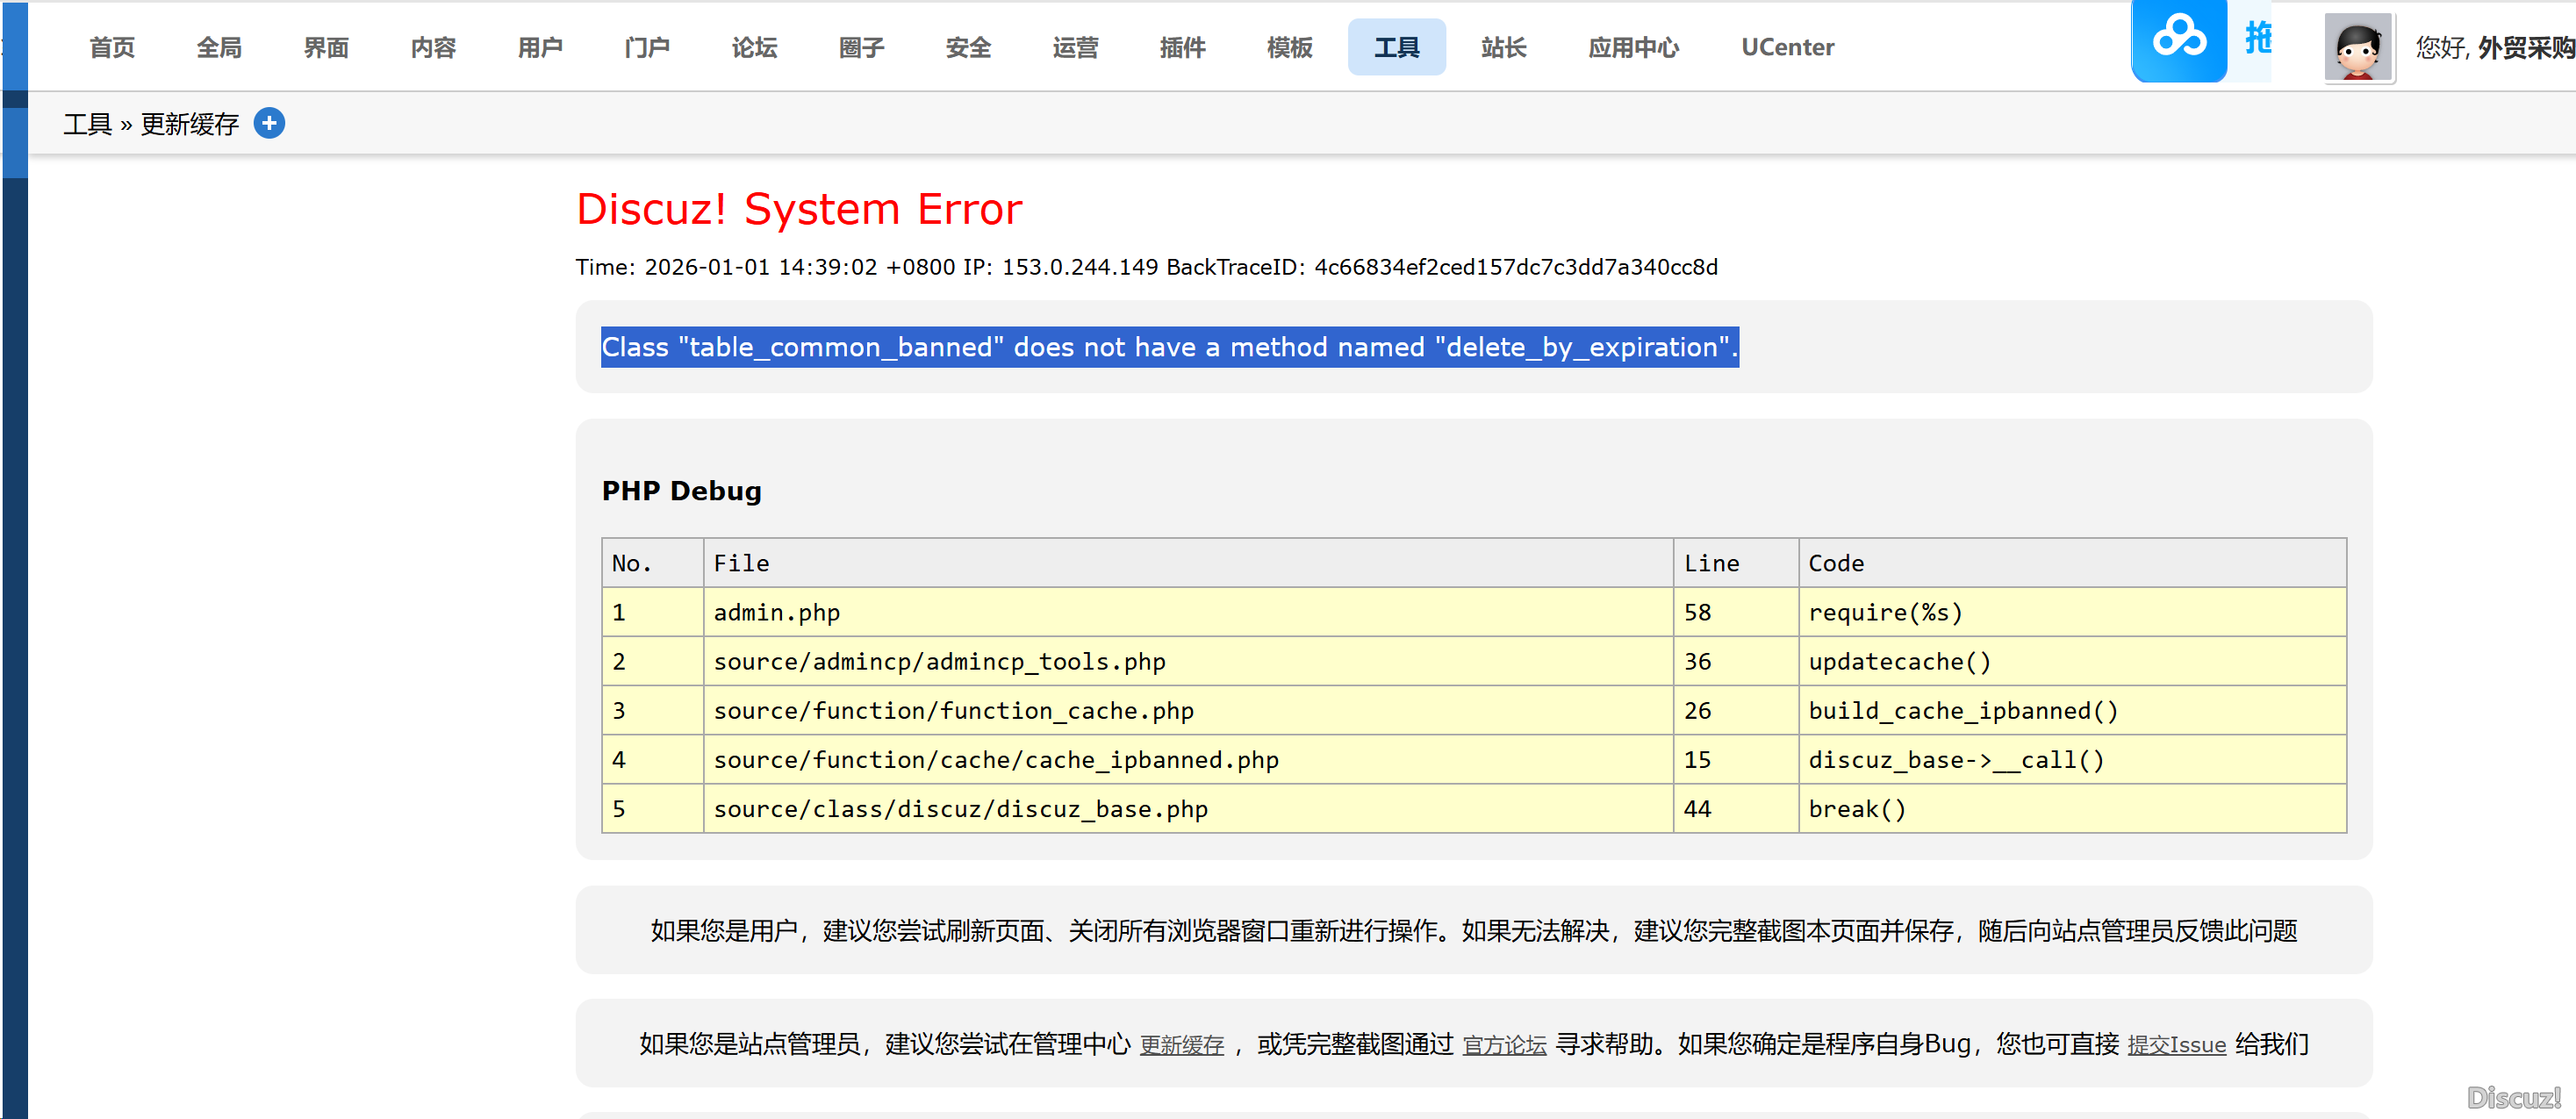Select the 用户 menu tab
This screenshot has height=1119, width=2576.
[x=540, y=47]
